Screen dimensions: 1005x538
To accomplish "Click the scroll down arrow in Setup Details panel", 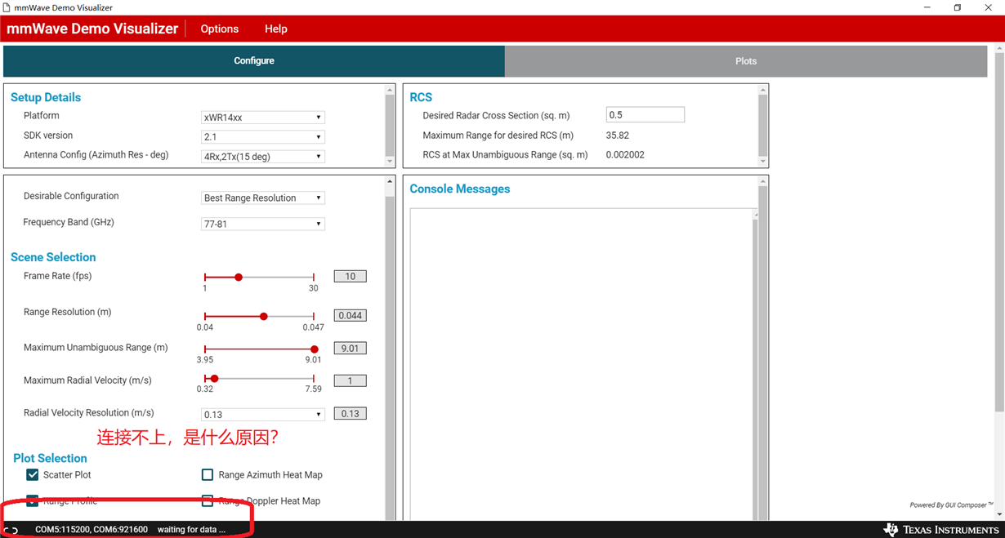I will [390, 162].
